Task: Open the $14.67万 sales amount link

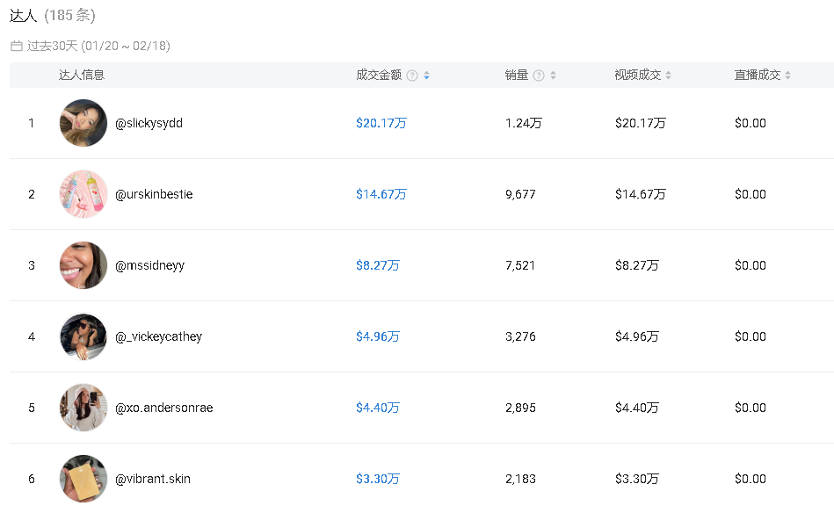Action: (x=381, y=194)
